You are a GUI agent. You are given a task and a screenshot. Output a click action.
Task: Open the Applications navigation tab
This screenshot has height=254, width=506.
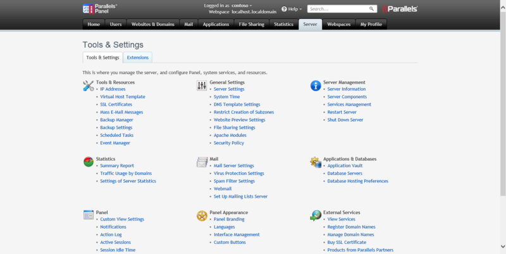click(x=216, y=24)
